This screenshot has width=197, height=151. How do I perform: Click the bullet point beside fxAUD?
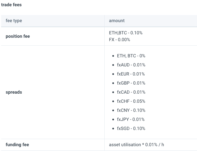(x=113, y=65)
